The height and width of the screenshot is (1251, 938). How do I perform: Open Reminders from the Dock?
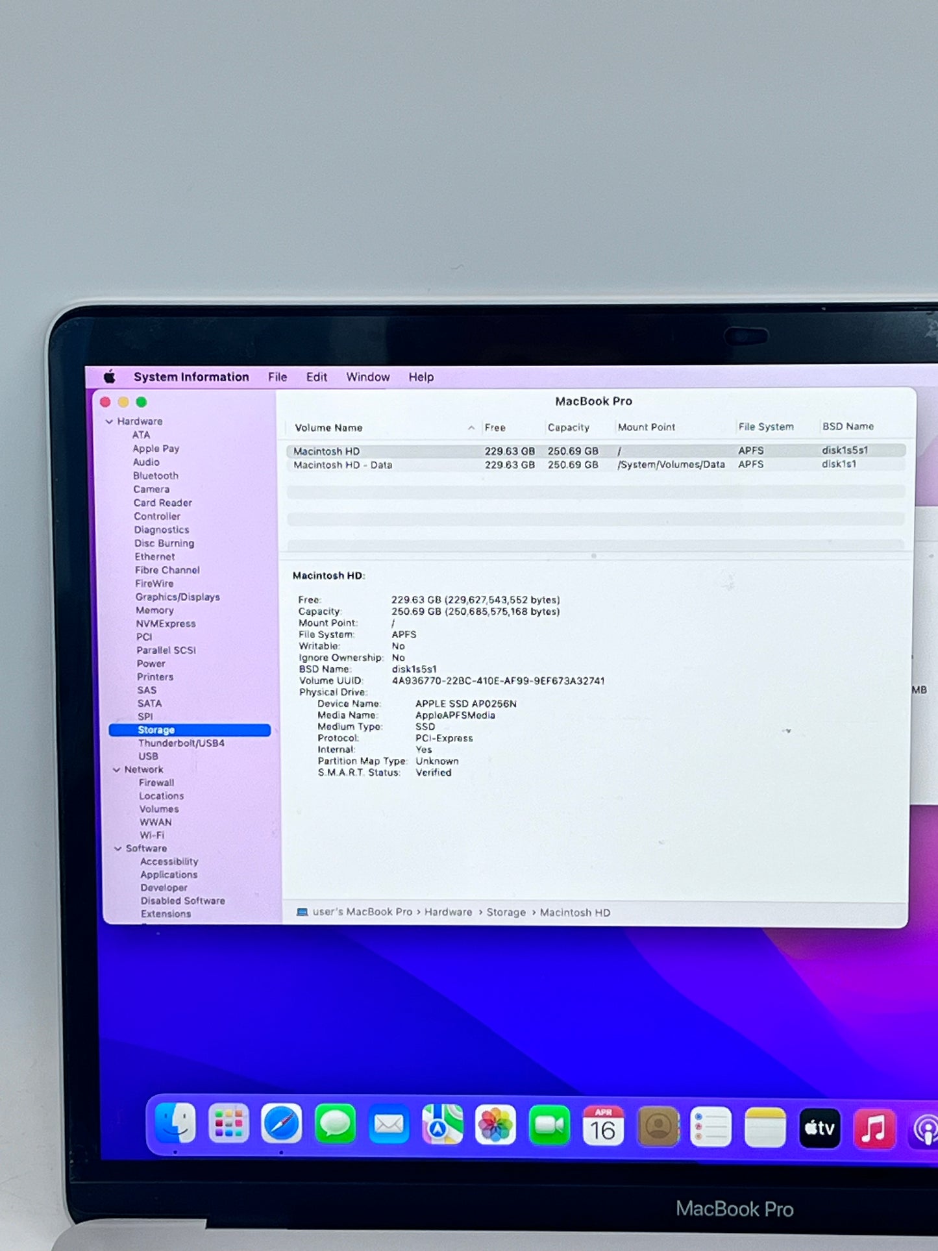711,1128
